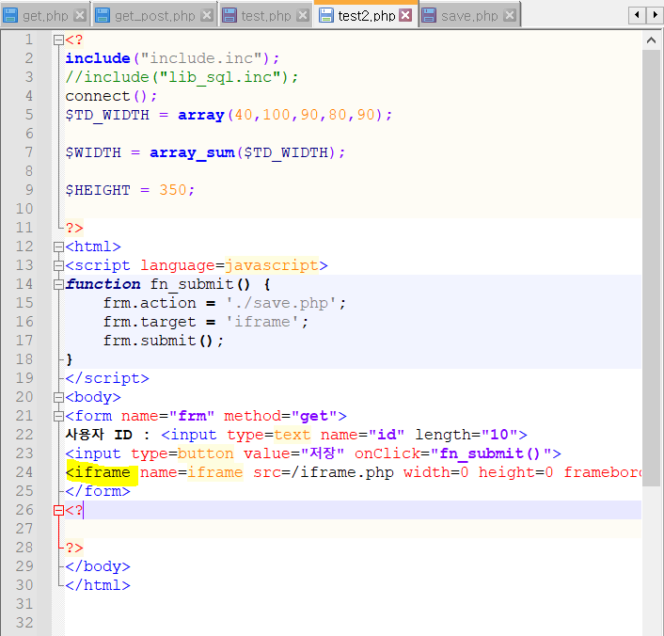Close the save.php tab
This screenshot has width=664, height=636.
[x=511, y=16]
